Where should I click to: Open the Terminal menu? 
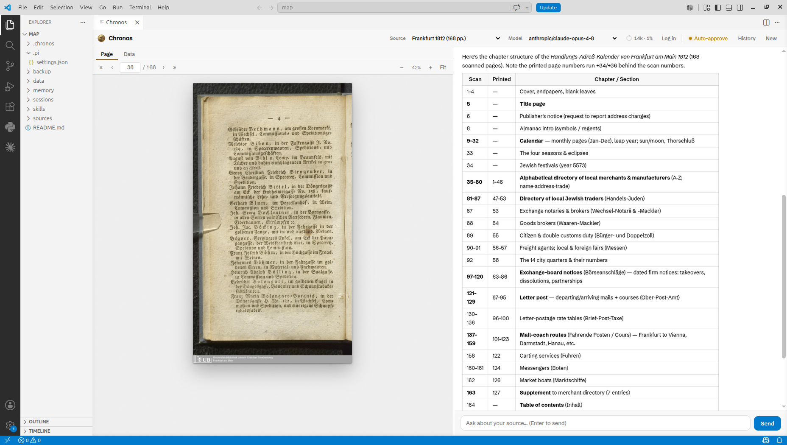click(140, 8)
